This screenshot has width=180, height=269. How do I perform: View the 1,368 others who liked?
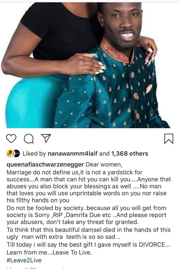pyautogui.click(x=130, y=153)
